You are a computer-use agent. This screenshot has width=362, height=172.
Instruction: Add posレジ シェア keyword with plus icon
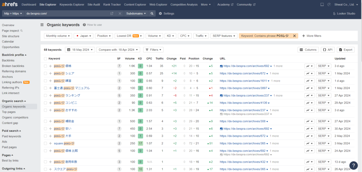coord(50,73)
